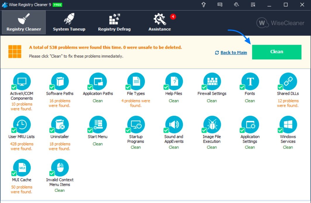Uncheck the ActiveX/COM Components checkbox
This screenshot has width=311, height=203.
point(14,87)
